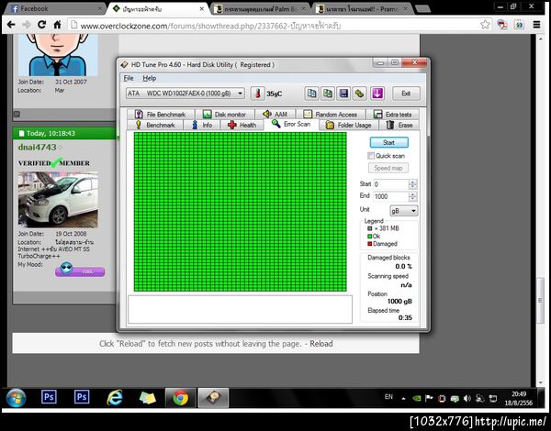Click the red Damaged legend swatch
Screen dimensions: 551x431
pyautogui.click(x=369, y=244)
